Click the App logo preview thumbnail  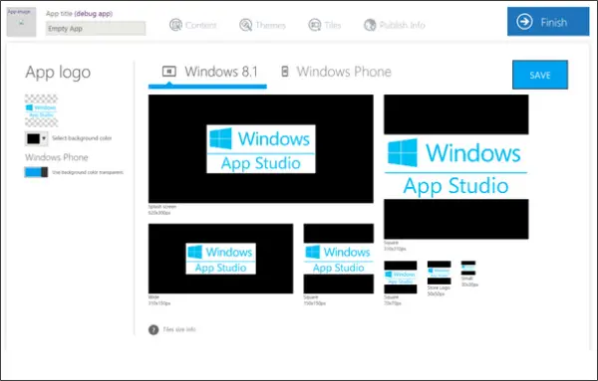coord(41,110)
